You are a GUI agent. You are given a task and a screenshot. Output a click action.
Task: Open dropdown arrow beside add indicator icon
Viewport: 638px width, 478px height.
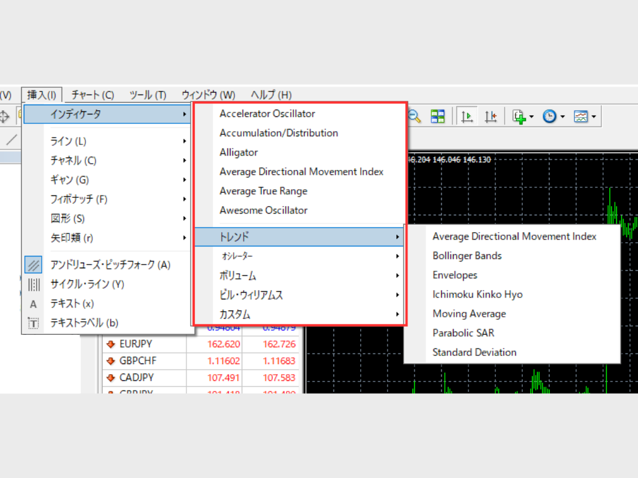(x=531, y=117)
